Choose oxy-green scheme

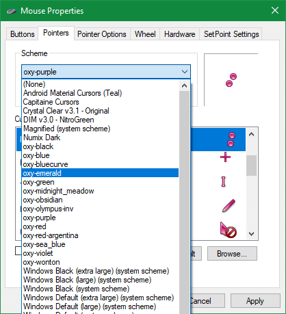[101, 182]
